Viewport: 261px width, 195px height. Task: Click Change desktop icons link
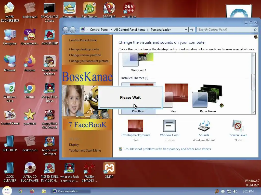coord(84,49)
